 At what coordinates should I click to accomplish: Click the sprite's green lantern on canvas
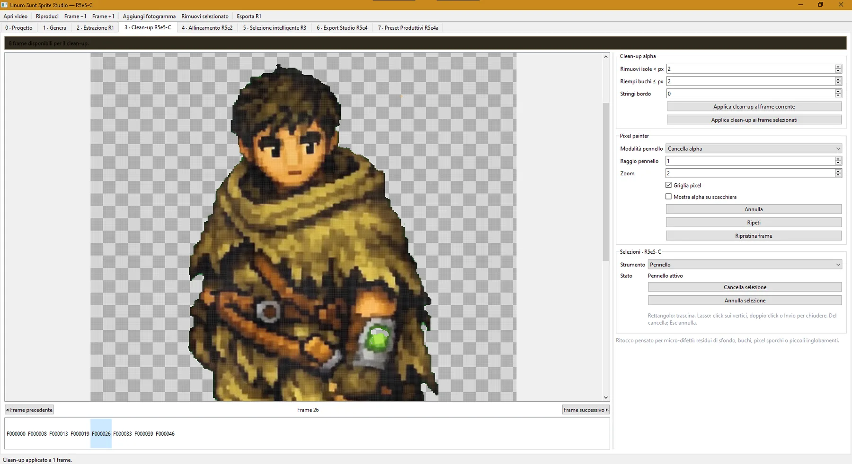(x=377, y=339)
